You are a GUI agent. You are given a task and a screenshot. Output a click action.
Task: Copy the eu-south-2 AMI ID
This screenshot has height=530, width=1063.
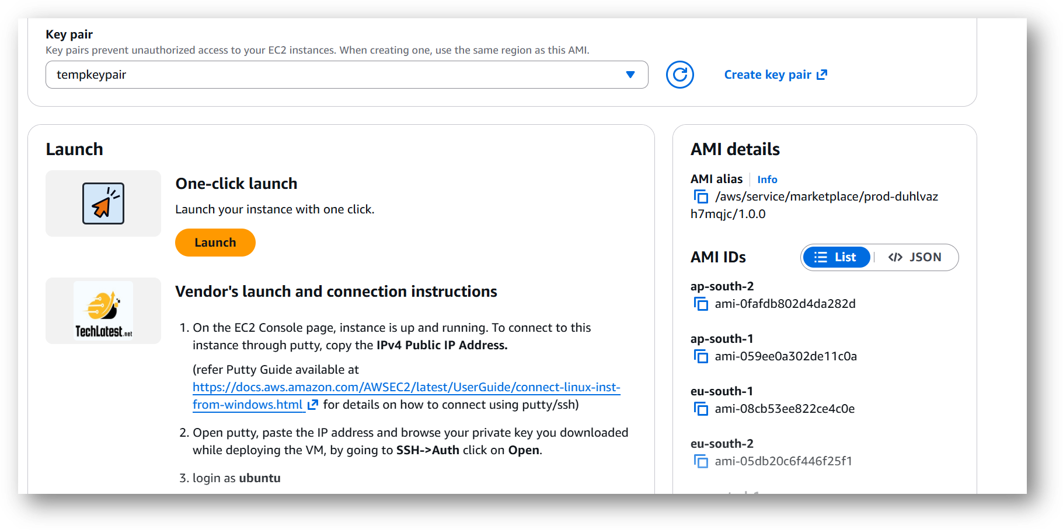[x=700, y=461]
